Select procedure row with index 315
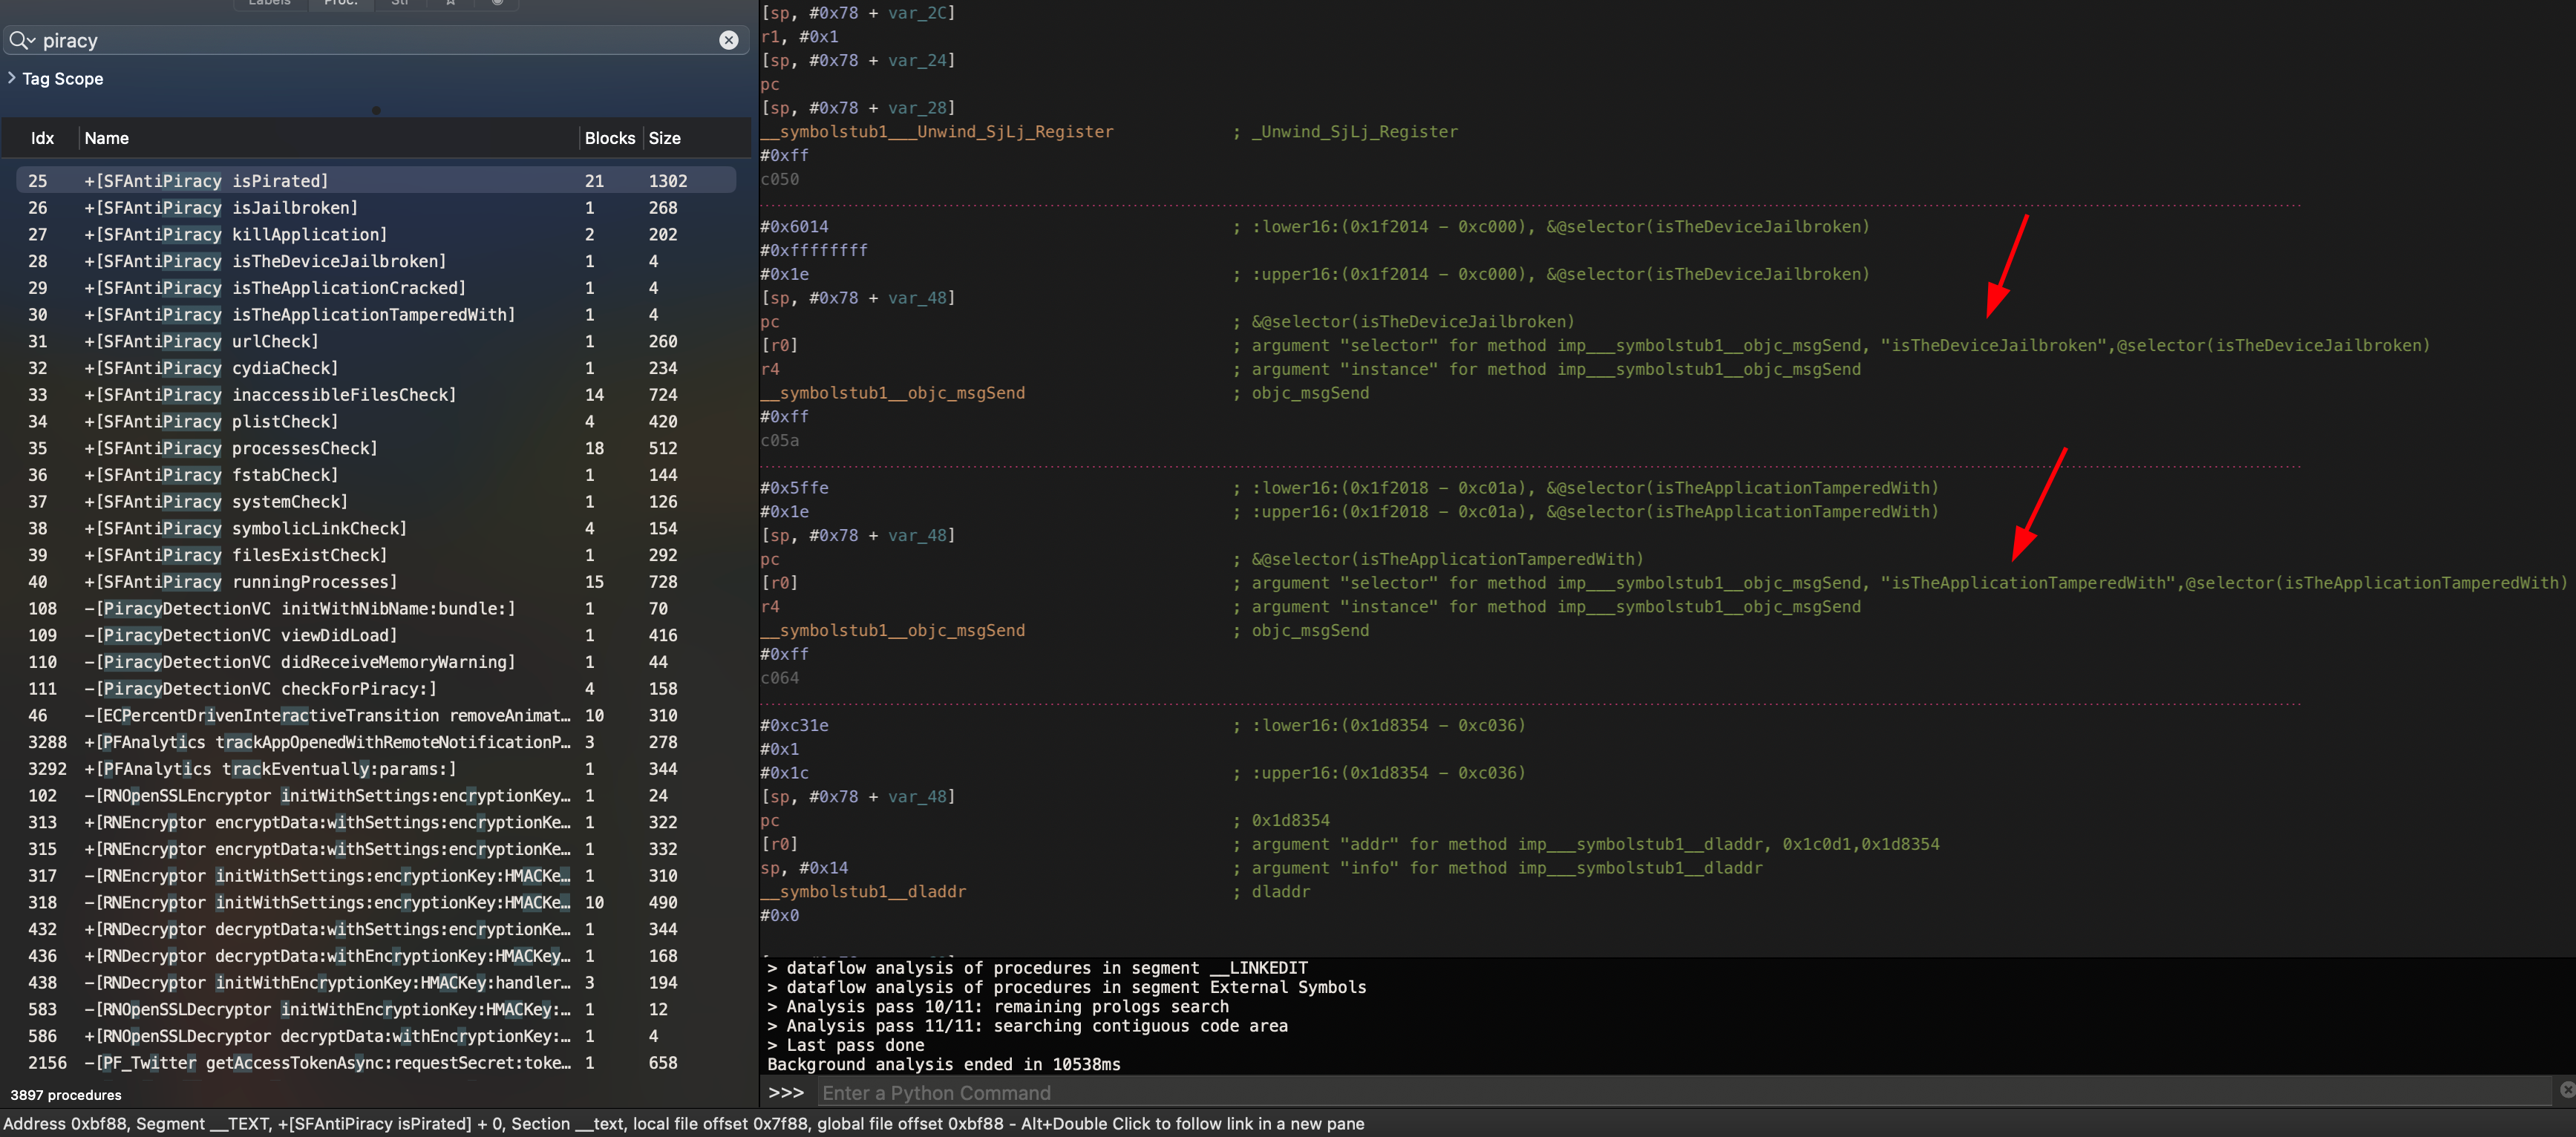 (x=376, y=849)
